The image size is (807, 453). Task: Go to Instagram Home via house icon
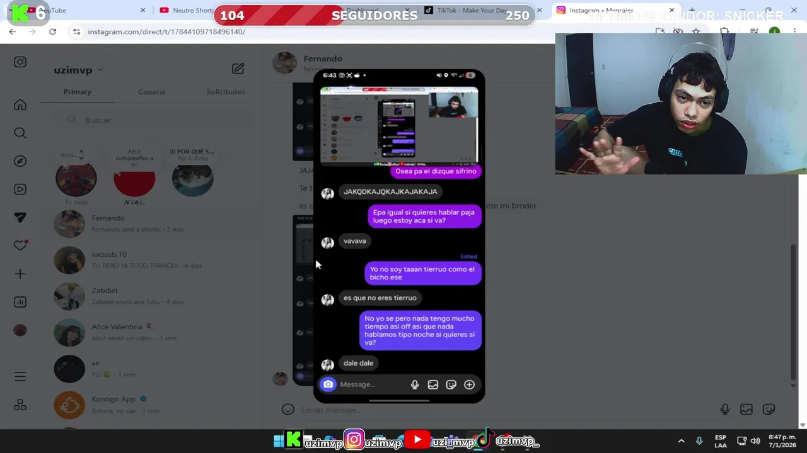click(x=20, y=105)
